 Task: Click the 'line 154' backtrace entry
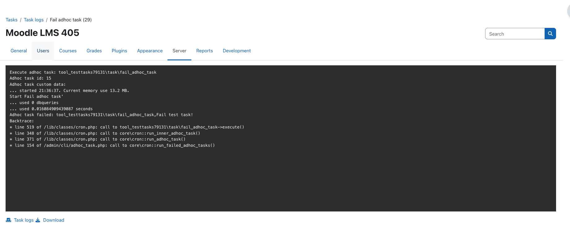click(112, 145)
